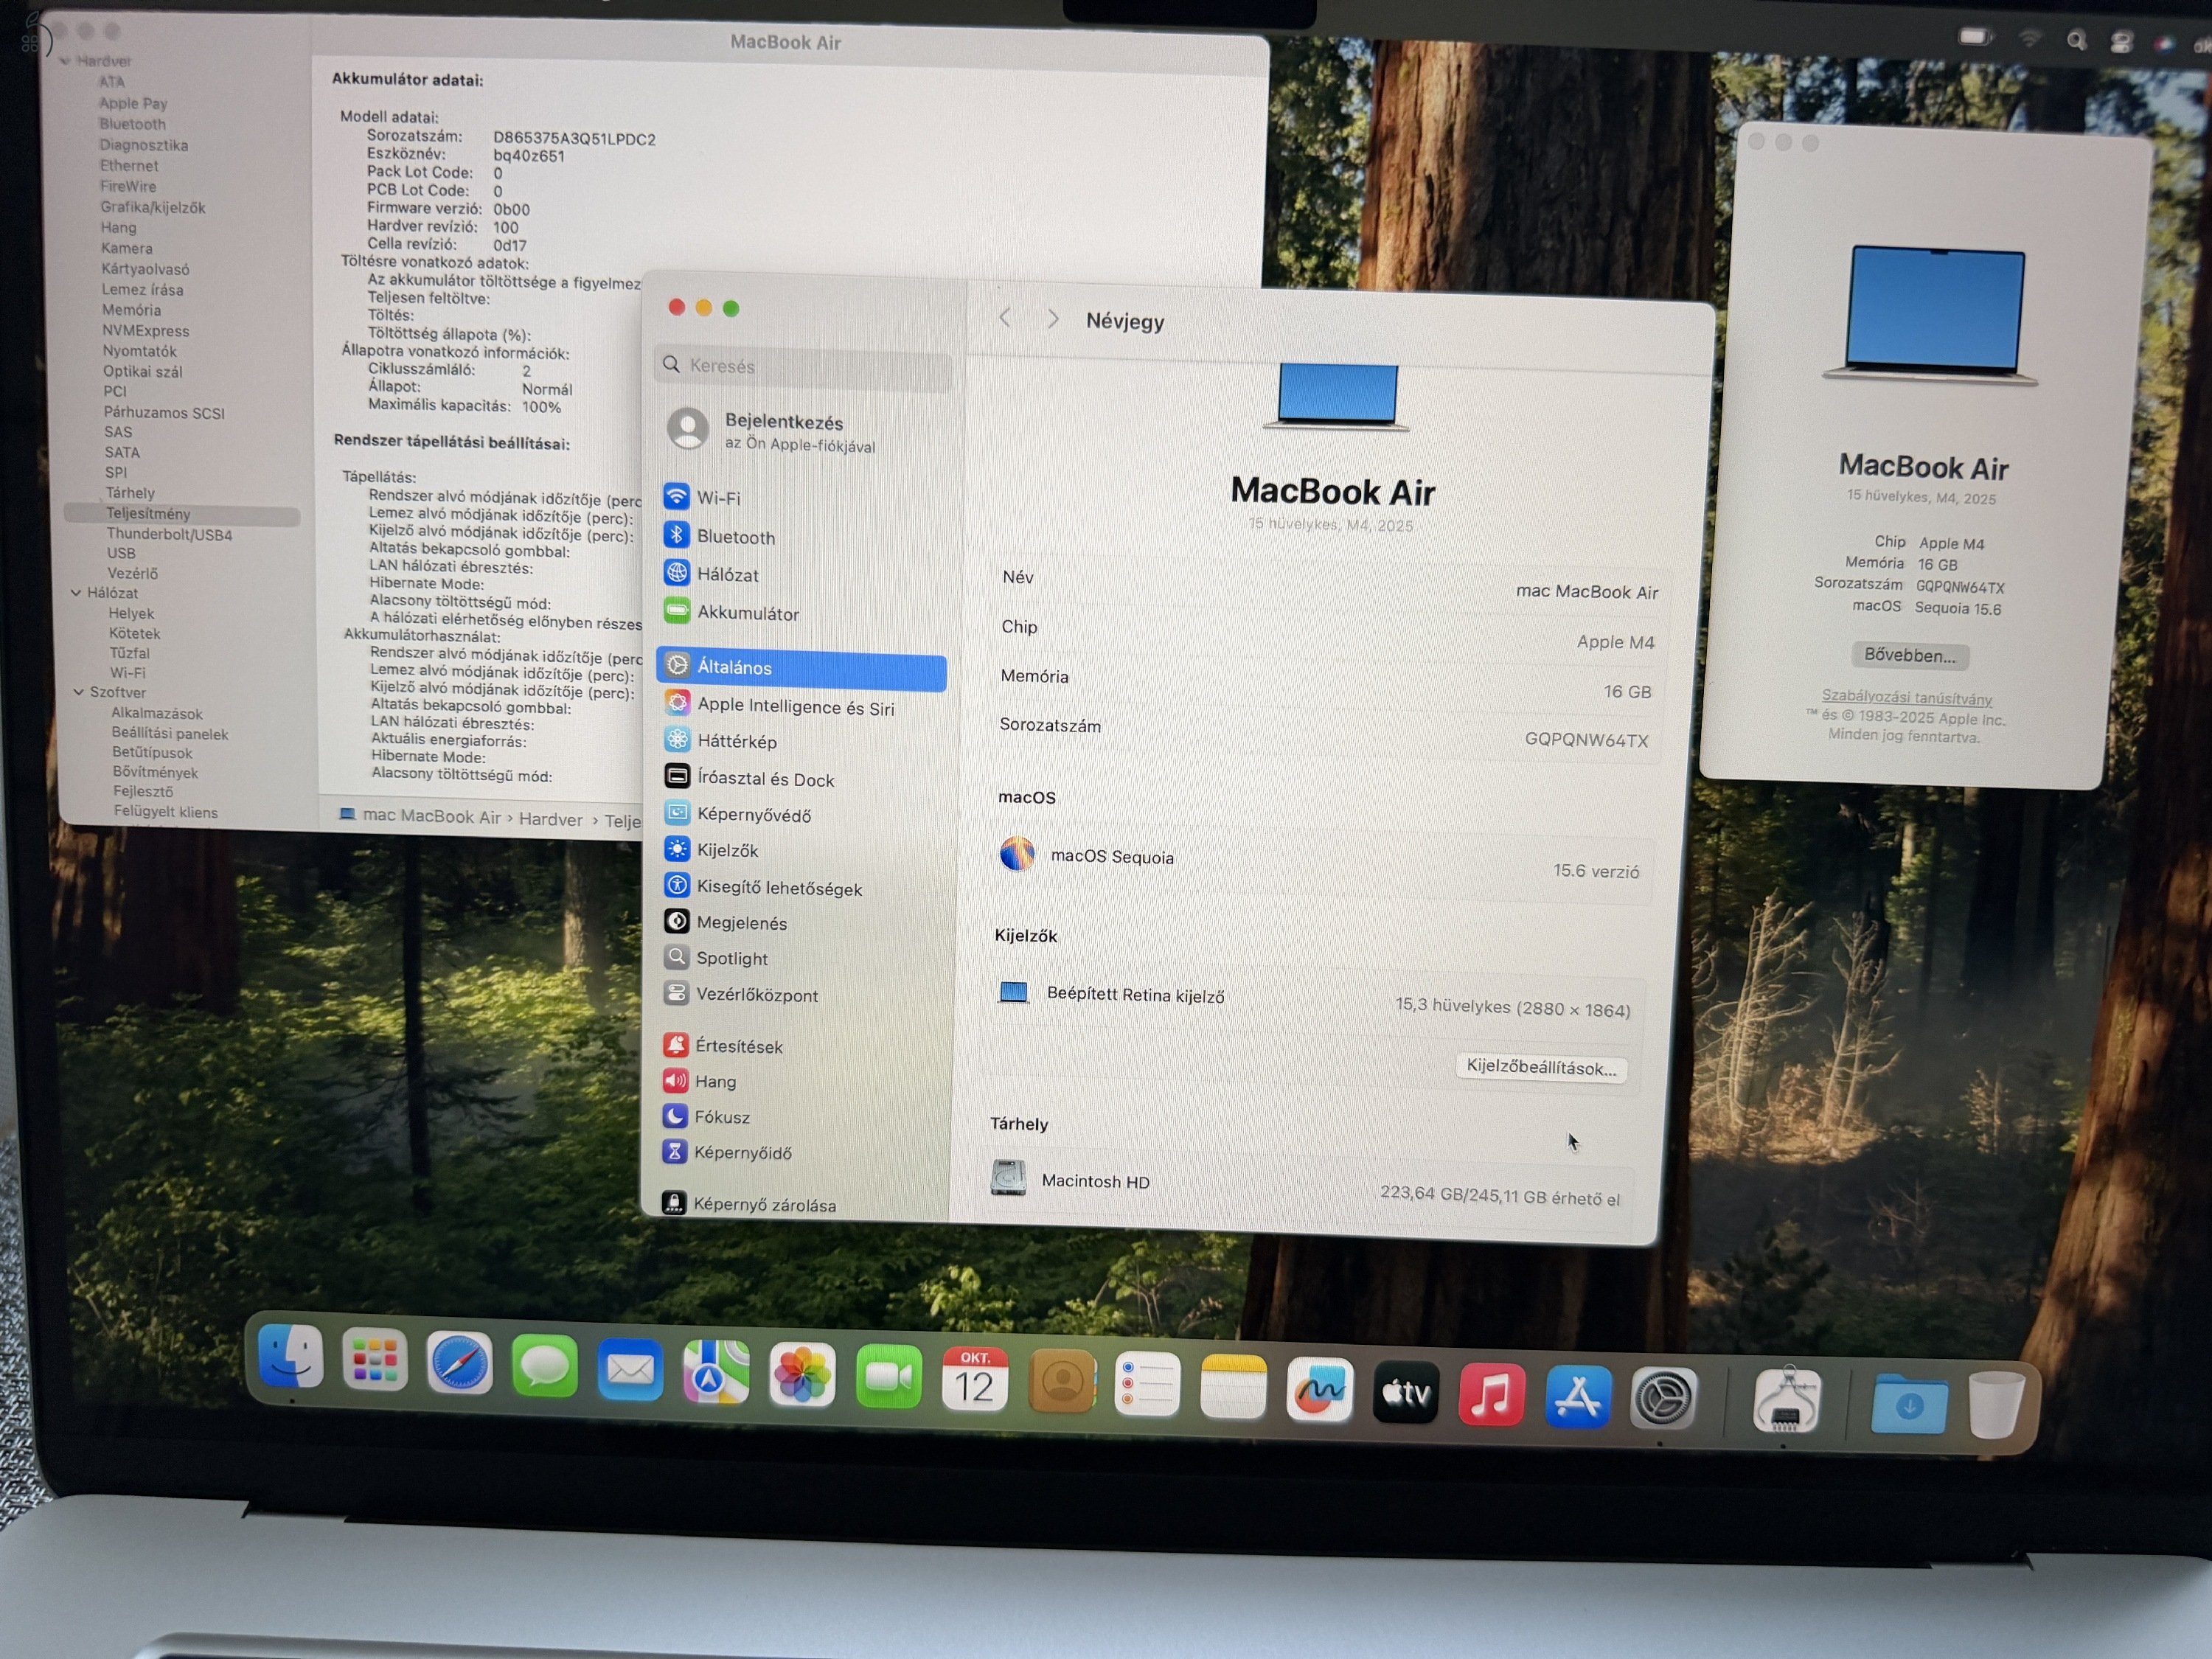The width and height of the screenshot is (2212, 1659).
Task: Open Kijelzők in the settings sidebar
Action: (x=801, y=850)
